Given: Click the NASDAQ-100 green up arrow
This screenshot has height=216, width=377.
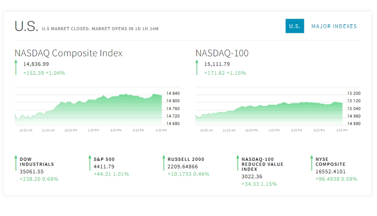Looking at the screenshot, I should 197,68.
